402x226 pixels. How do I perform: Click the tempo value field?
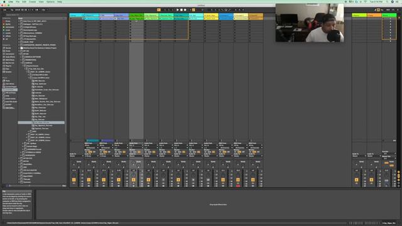point(18,10)
